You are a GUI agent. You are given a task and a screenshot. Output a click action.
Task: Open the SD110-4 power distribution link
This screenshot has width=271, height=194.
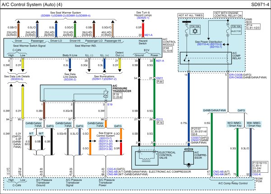pyautogui.click(x=203, y=44)
